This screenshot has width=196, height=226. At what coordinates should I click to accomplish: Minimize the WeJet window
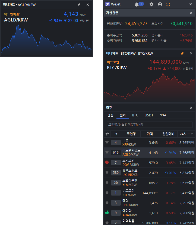(x=179, y=4)
